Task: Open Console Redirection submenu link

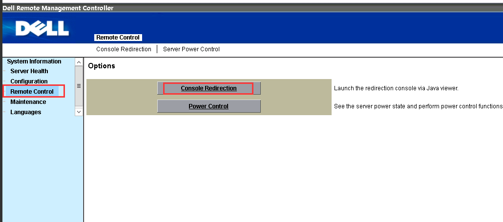Action: pos(124,49)
